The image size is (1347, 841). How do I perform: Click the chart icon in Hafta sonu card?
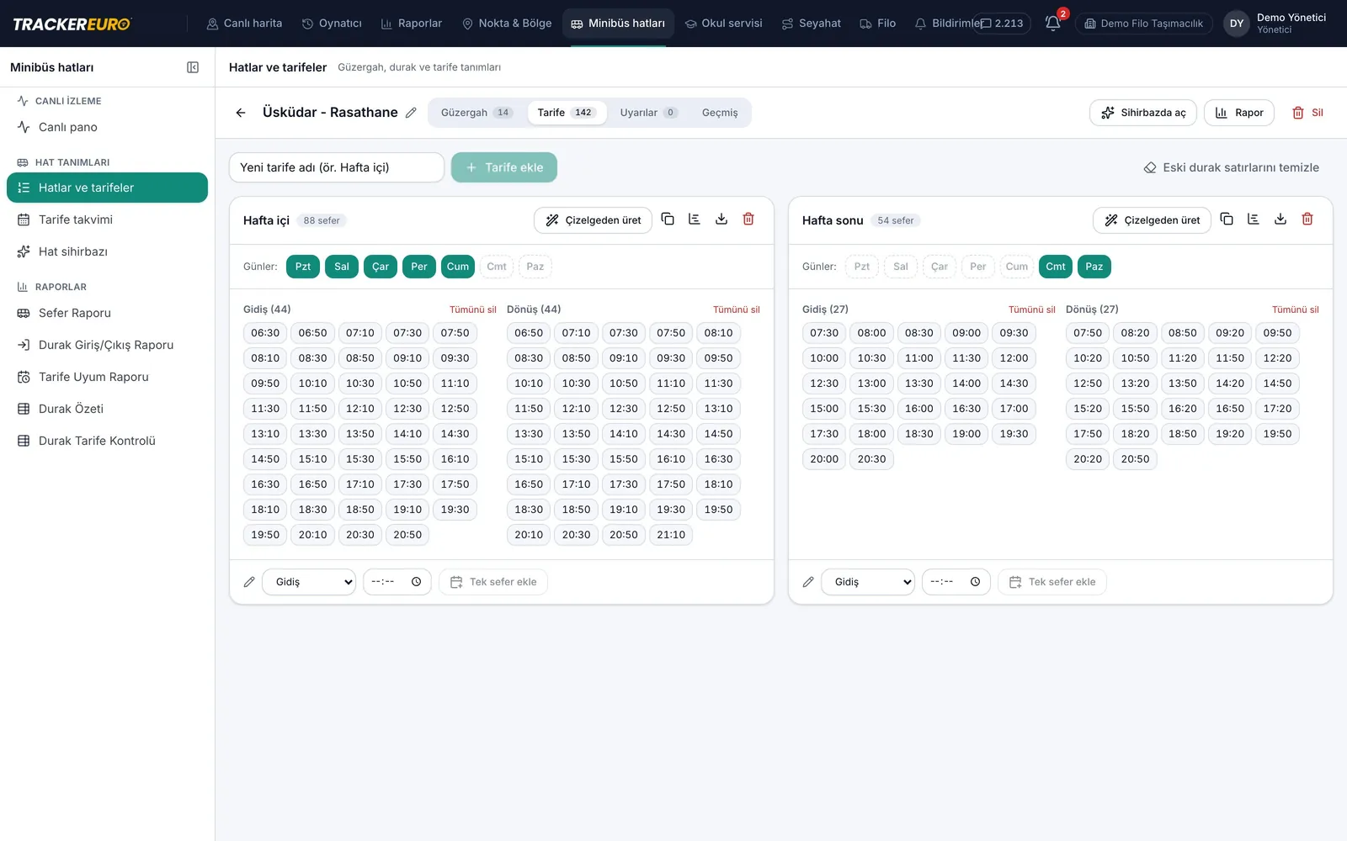pos(1254,220)
